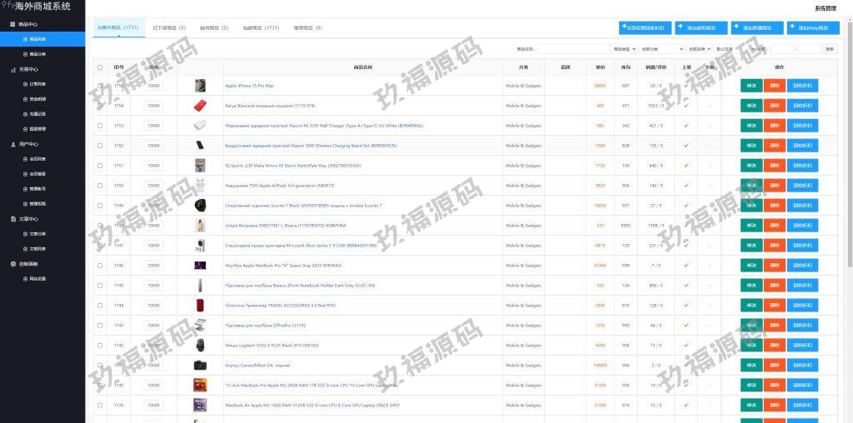Screen dimensions: 853x423
Task: Switch to the 推荐商品 tab
Action: click(307, 27)
